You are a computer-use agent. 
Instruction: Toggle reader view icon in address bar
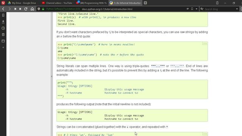pyautogui.click(x=188, y=9)
